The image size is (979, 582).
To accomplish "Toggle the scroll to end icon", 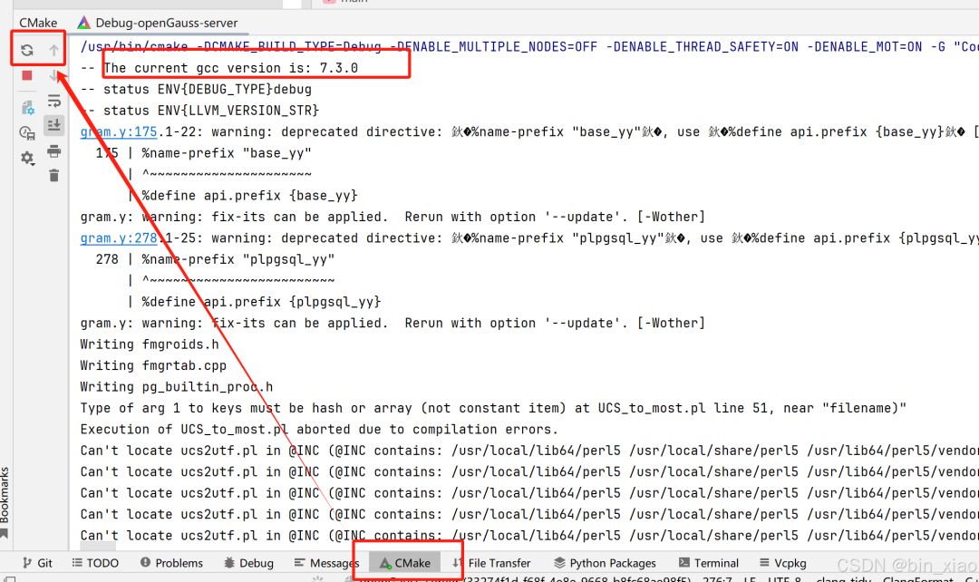I will (x=54, y=125).
